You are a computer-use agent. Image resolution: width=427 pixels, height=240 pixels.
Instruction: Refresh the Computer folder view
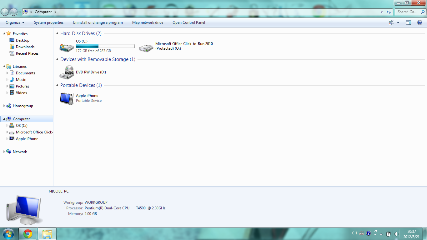coord(389,12)
